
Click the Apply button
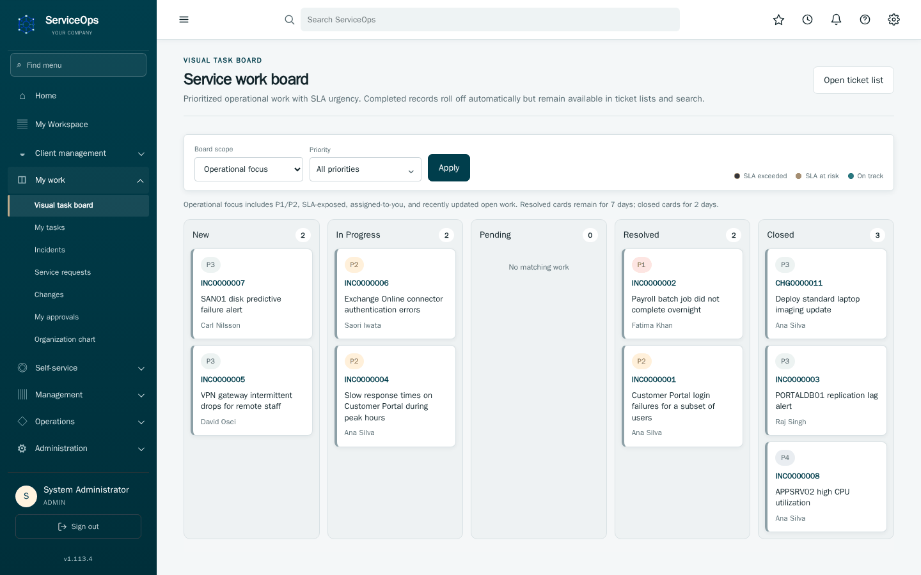coord(449,168)
